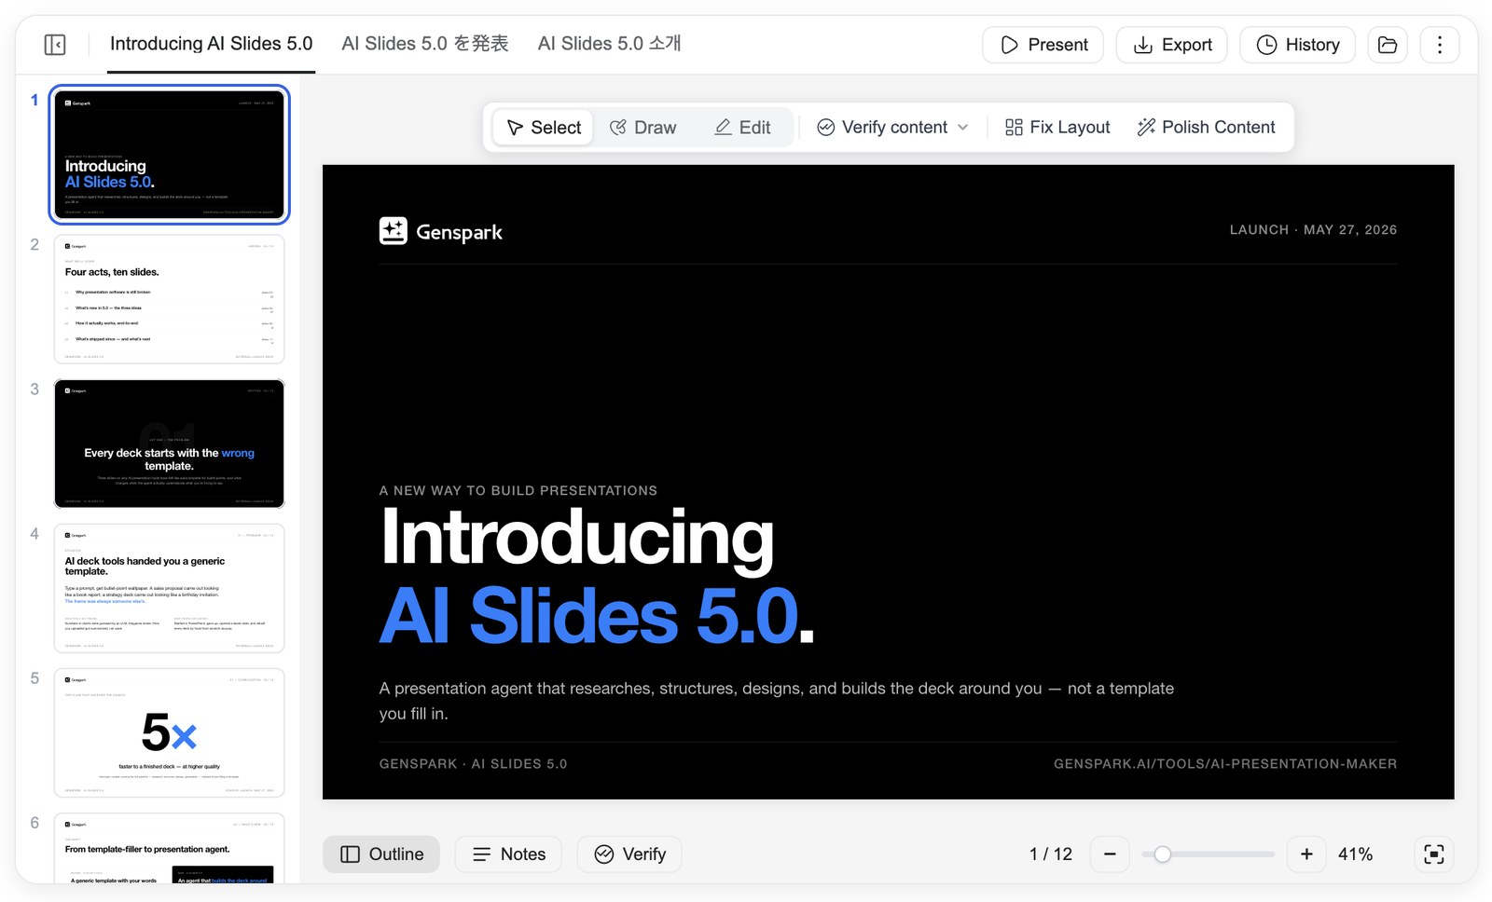Switch to AI Slides 5.0 を発表 tab
The image size is (1492, 902).
pos(425,44)
